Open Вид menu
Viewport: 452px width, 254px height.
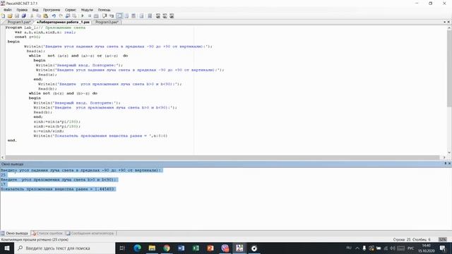pyautogui.click(x=35, y=10)
